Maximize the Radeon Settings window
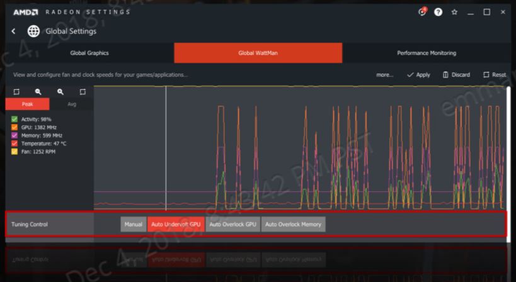The image size is (516, 282). click(487, 12)
